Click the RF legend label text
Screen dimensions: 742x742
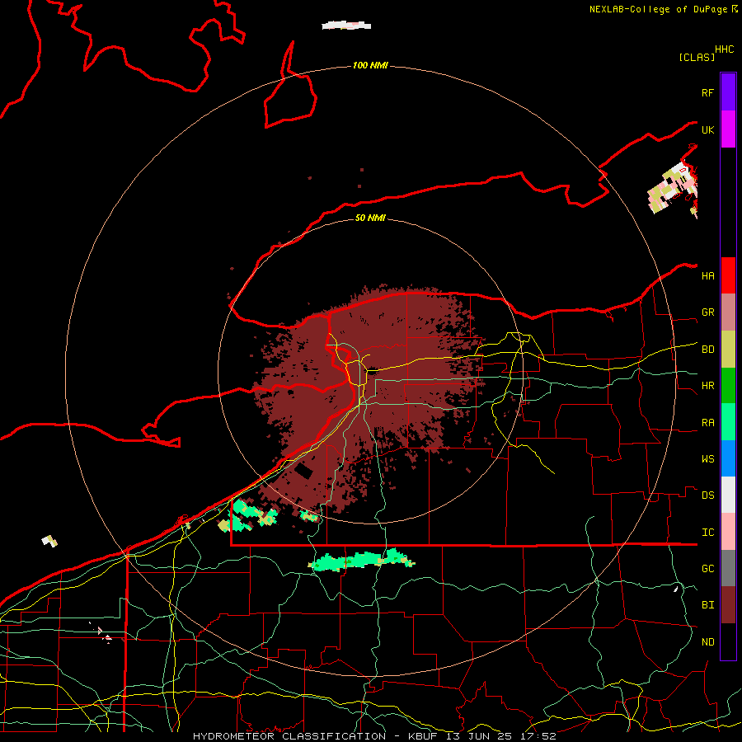708,92
